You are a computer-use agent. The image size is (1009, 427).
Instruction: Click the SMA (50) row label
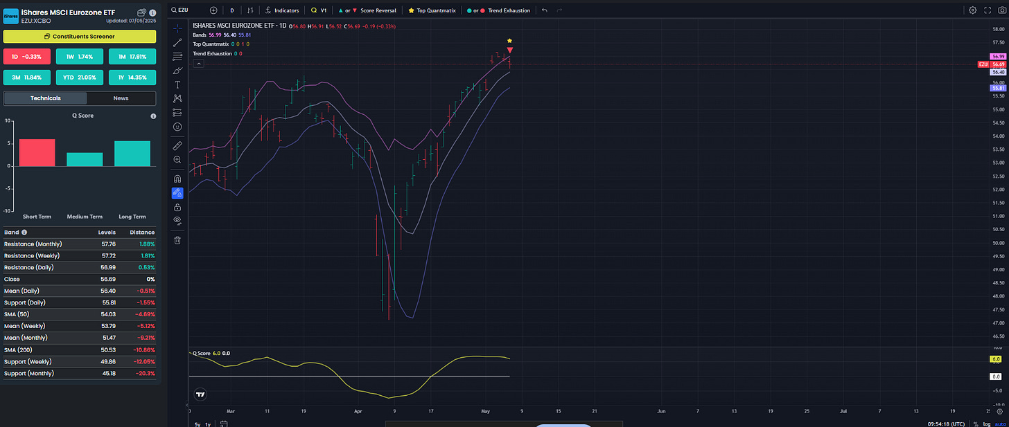[17, 314]
